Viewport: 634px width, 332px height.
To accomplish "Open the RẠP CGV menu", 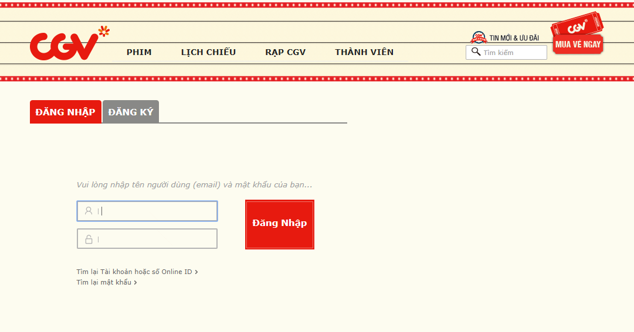I will point(285,52).
